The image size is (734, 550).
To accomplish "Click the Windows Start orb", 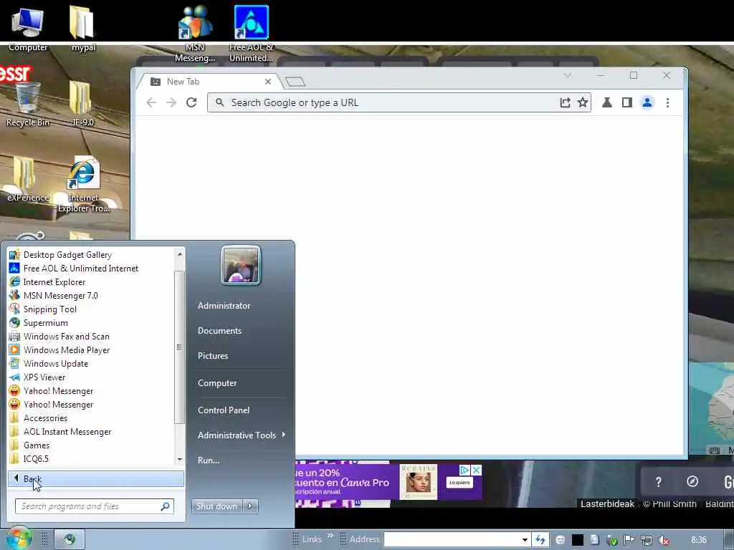I will pos(19,539).
